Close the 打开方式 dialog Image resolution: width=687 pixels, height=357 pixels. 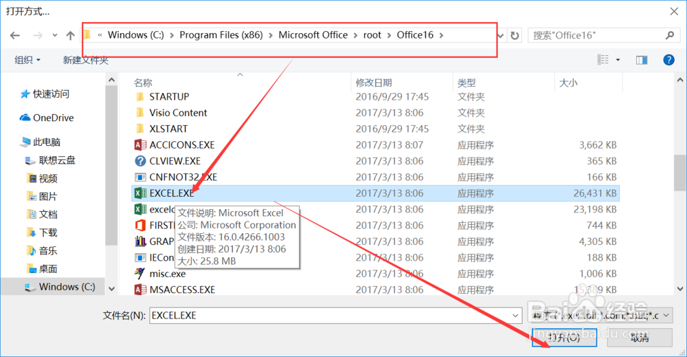tap(674, 12)
